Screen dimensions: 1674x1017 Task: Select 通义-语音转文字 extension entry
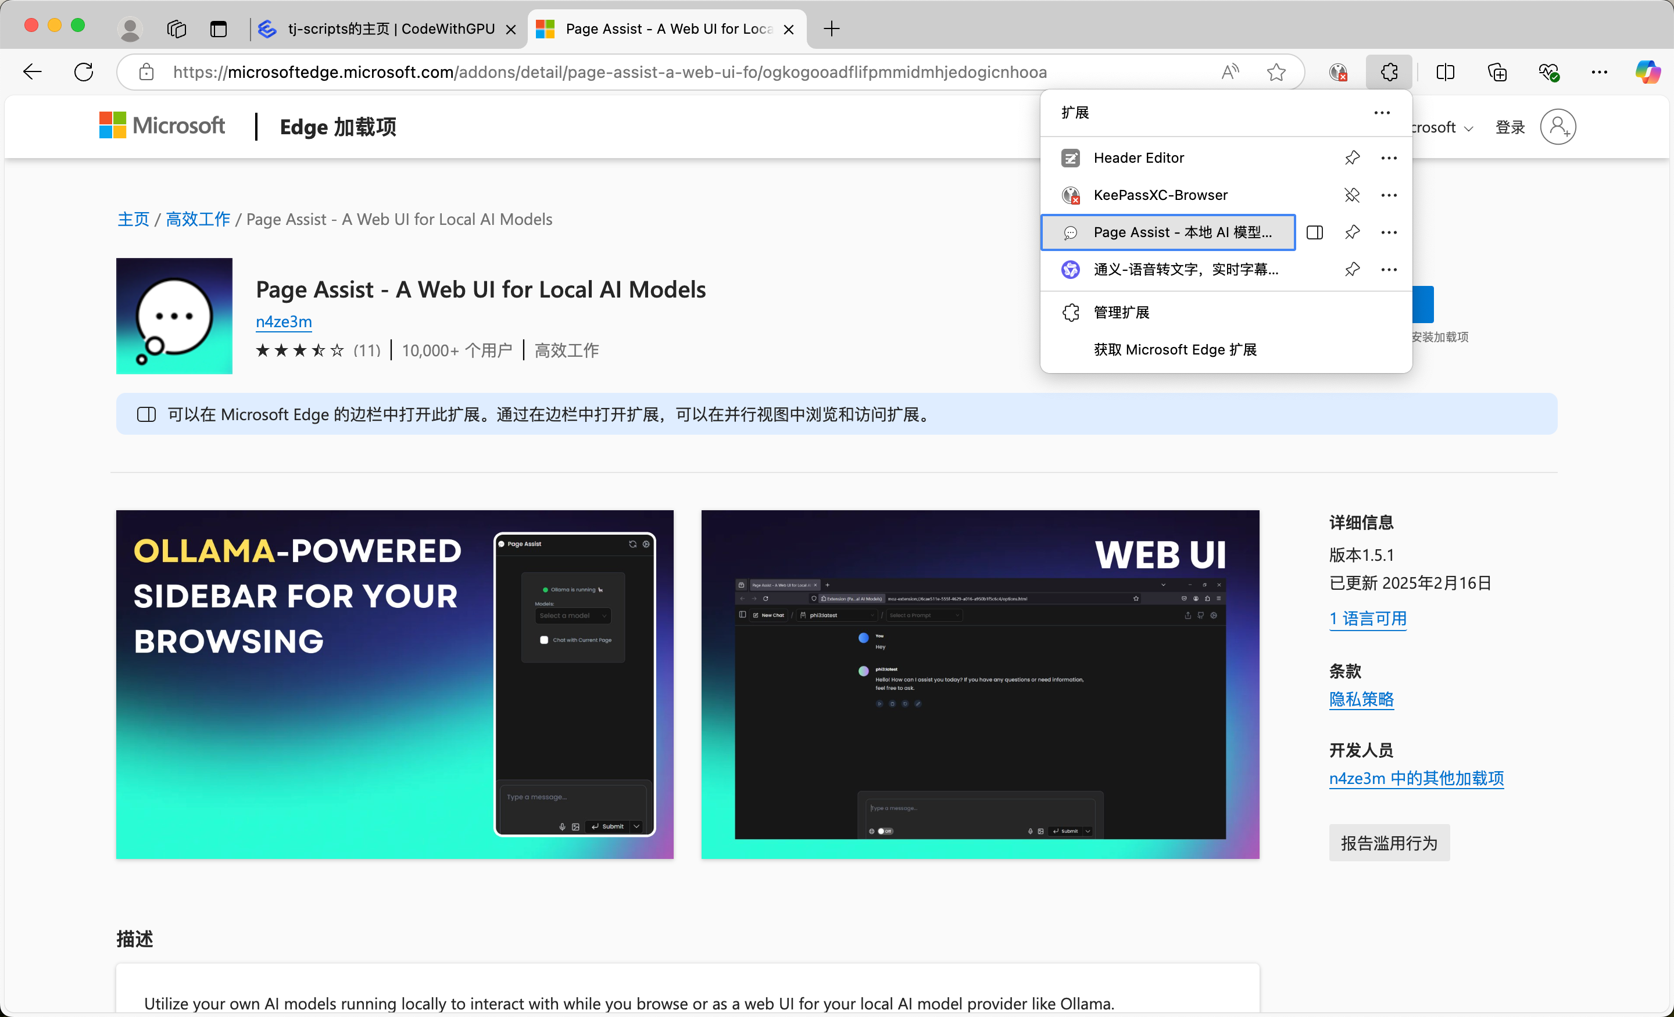[1167, 270]
